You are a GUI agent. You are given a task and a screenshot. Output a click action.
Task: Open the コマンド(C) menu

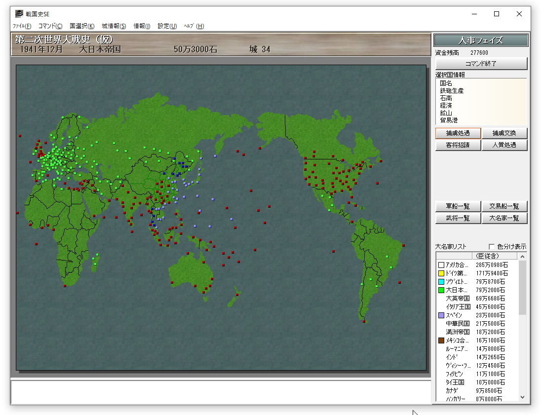50,26
